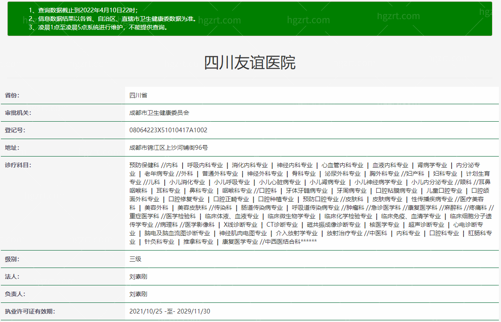Viewport: 501px width, 322px height.
Task: Click the 级别 label
Action: (12, 259)
